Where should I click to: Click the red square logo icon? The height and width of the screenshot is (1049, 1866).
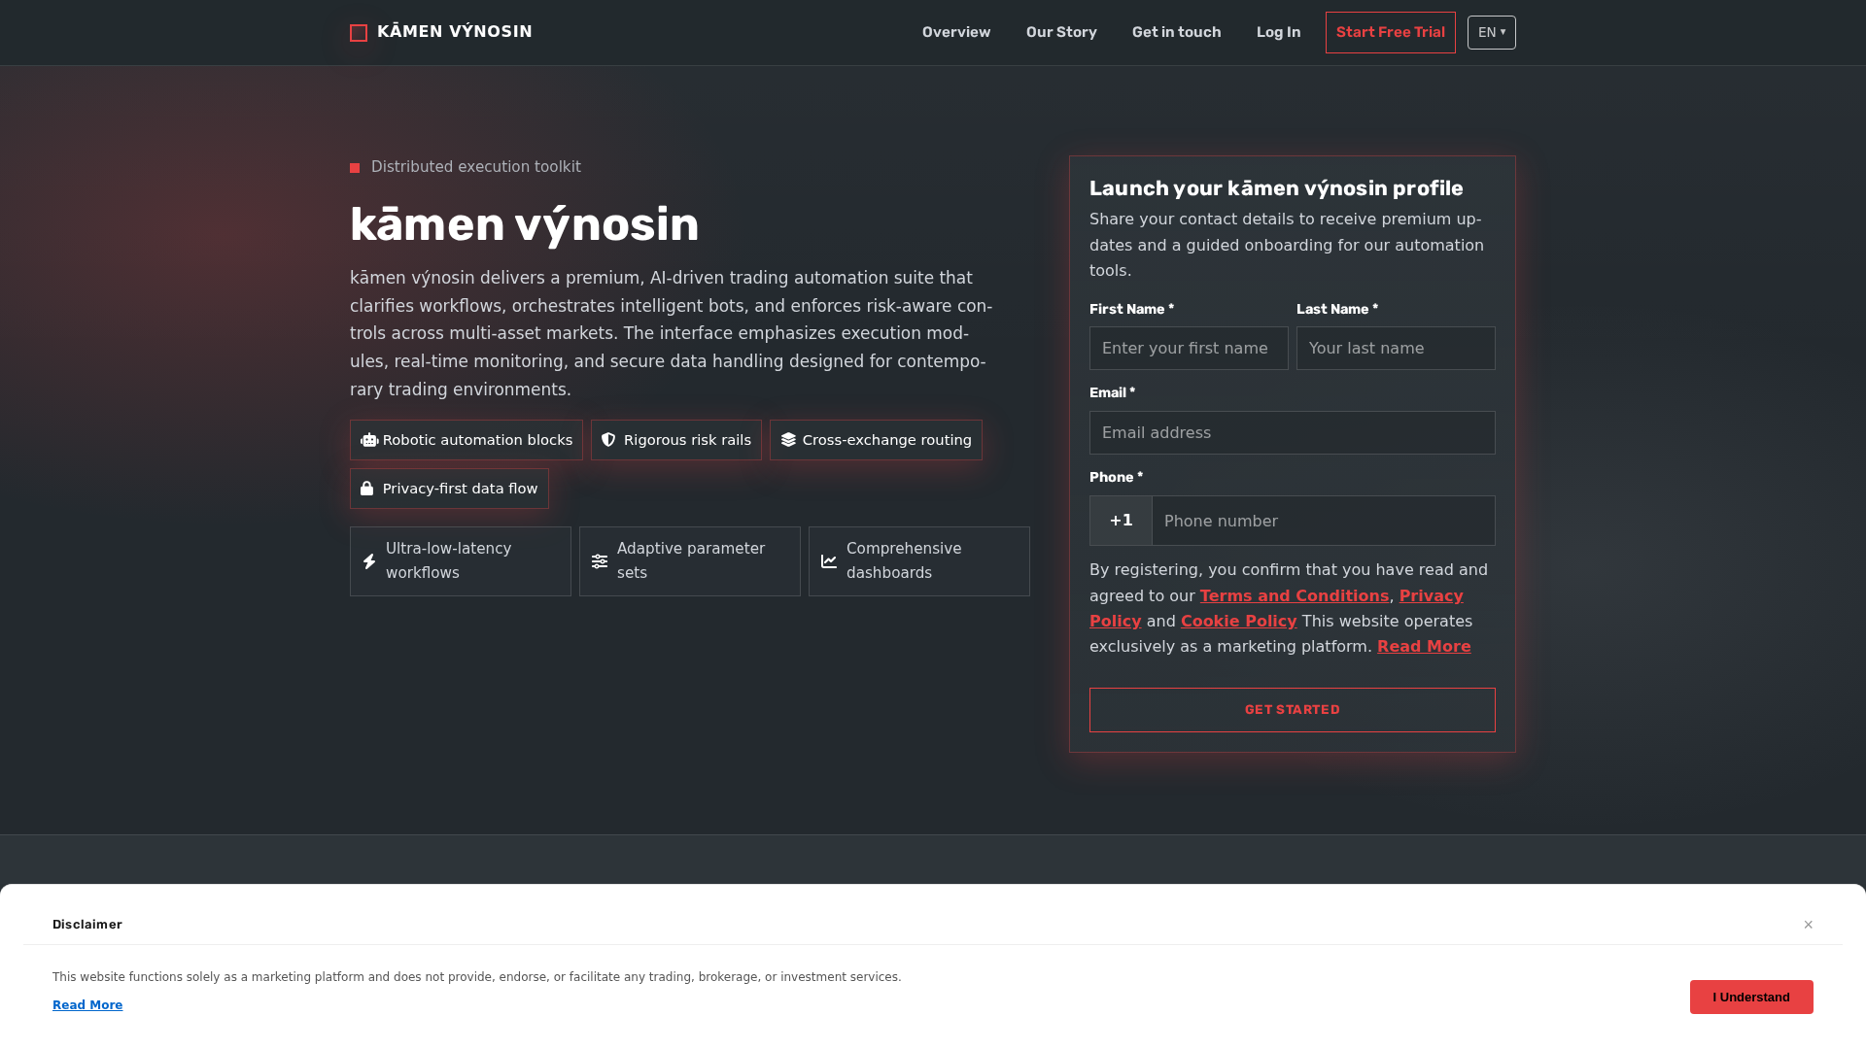359,33
